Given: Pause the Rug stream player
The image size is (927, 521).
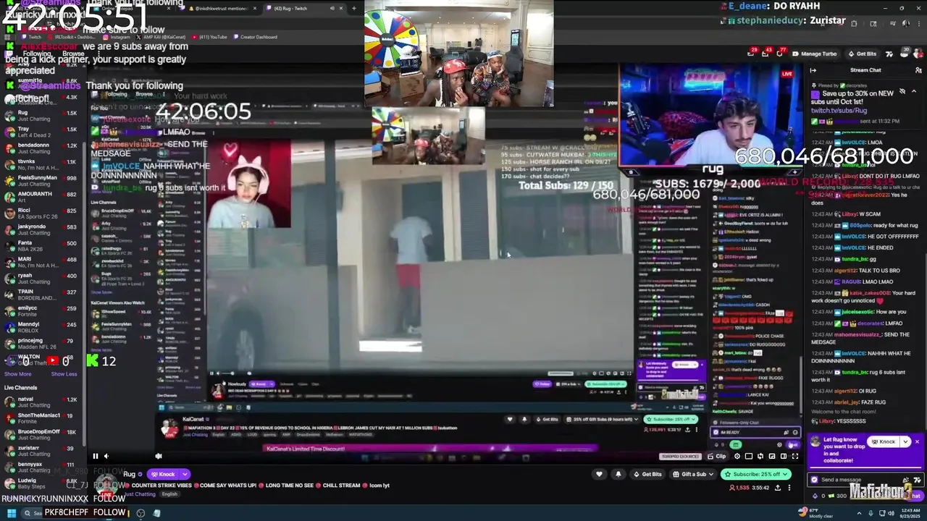Looking at the screenshot, I should click(95, 456).
